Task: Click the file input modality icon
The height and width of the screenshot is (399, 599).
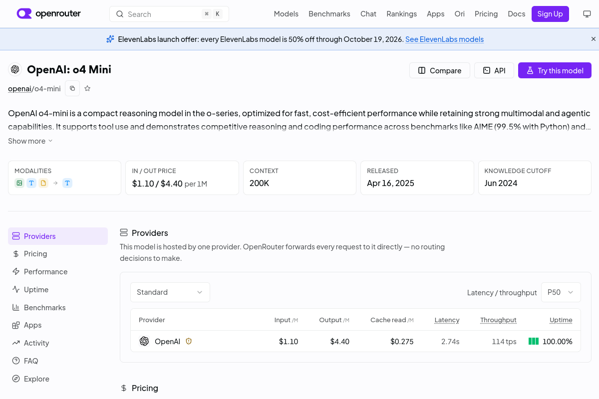Action: [x=43, y=183]
